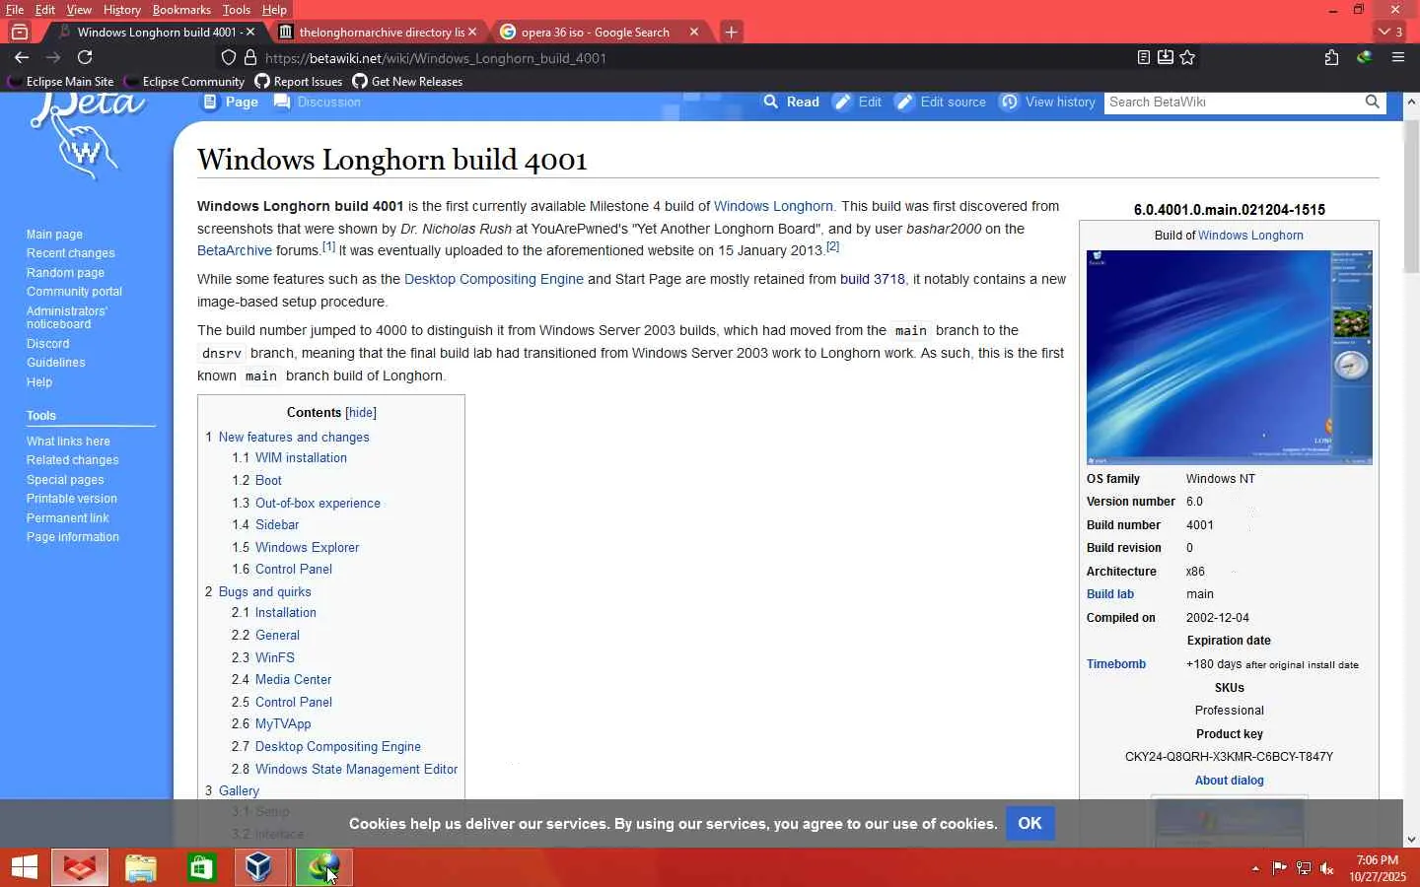
Task: Jump to WIM installation section in Contents
Action: 301,458
